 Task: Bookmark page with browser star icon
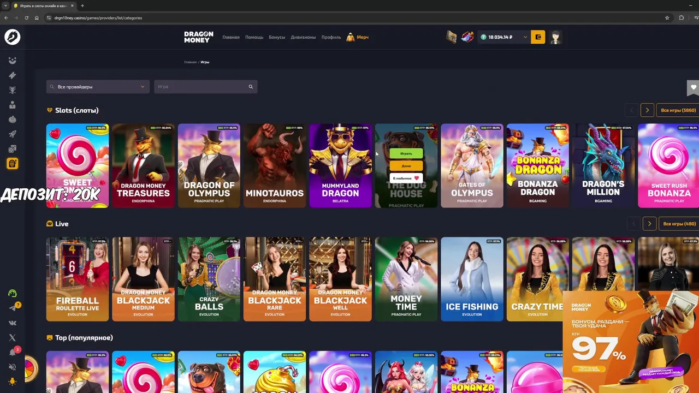(667, 17)
